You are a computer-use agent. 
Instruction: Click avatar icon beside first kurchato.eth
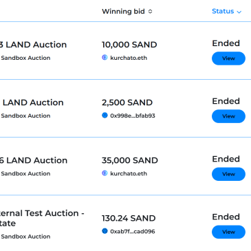[x=105, y=57]
